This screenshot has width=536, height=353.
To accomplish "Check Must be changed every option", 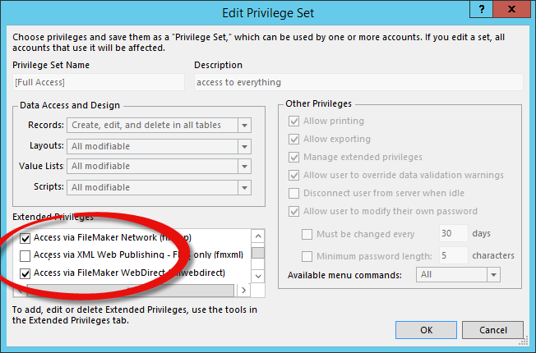I will 307,235.
